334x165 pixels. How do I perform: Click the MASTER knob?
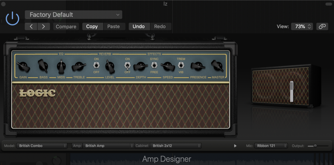click(218, 66)
